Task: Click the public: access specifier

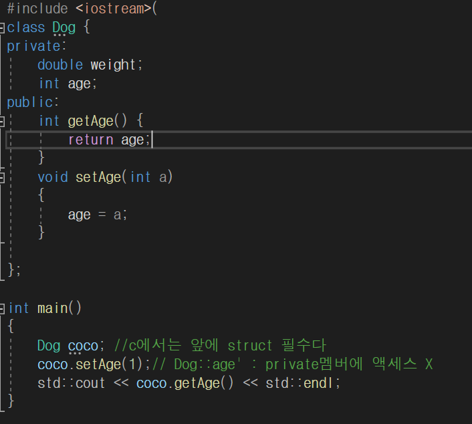Action: pos(33,102)
